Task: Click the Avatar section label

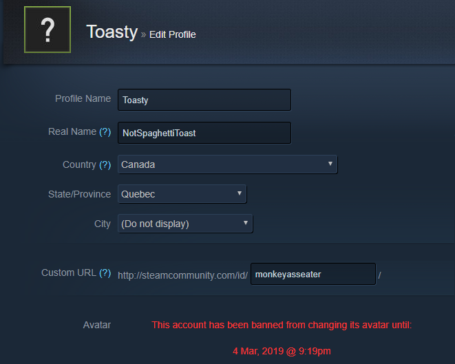Action: point(97,325)
